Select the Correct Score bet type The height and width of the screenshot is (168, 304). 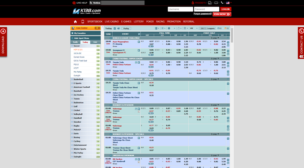79,57
